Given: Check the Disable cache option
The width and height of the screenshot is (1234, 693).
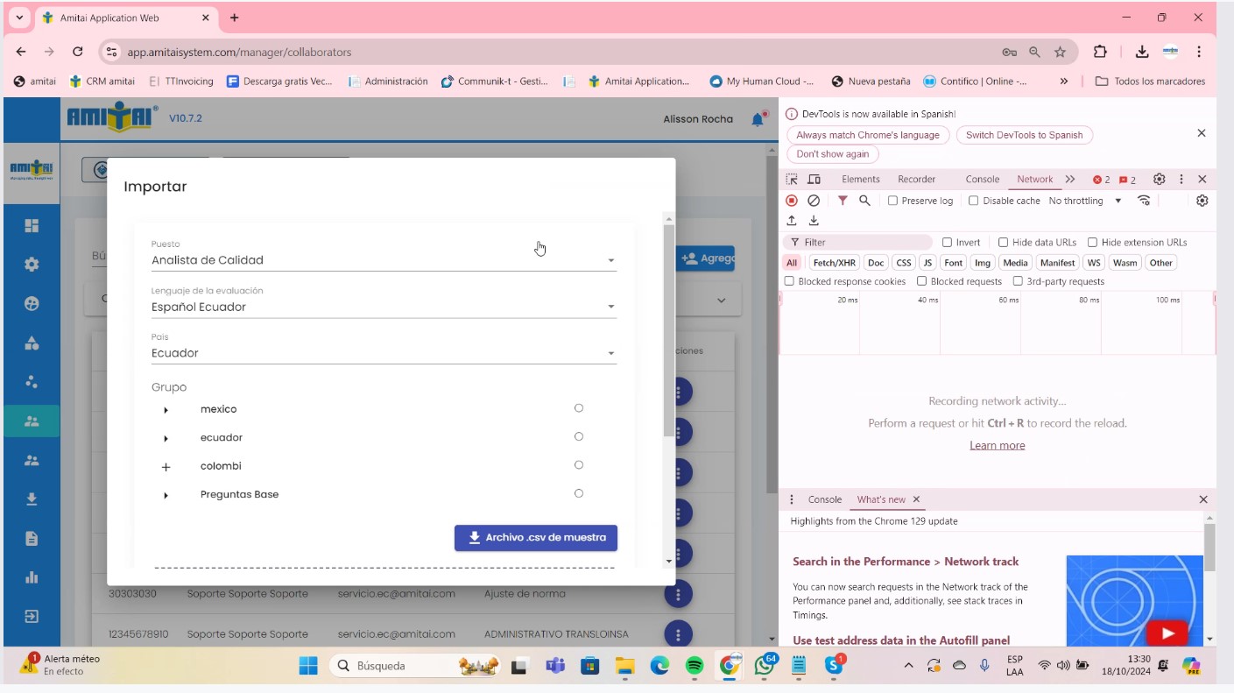Looking at the screenshot, I should 973,201.
